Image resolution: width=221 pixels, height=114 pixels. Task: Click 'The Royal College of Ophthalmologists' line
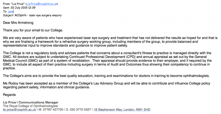(30, 106)
